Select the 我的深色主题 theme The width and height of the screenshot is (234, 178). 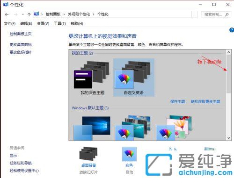coord(92,78)
